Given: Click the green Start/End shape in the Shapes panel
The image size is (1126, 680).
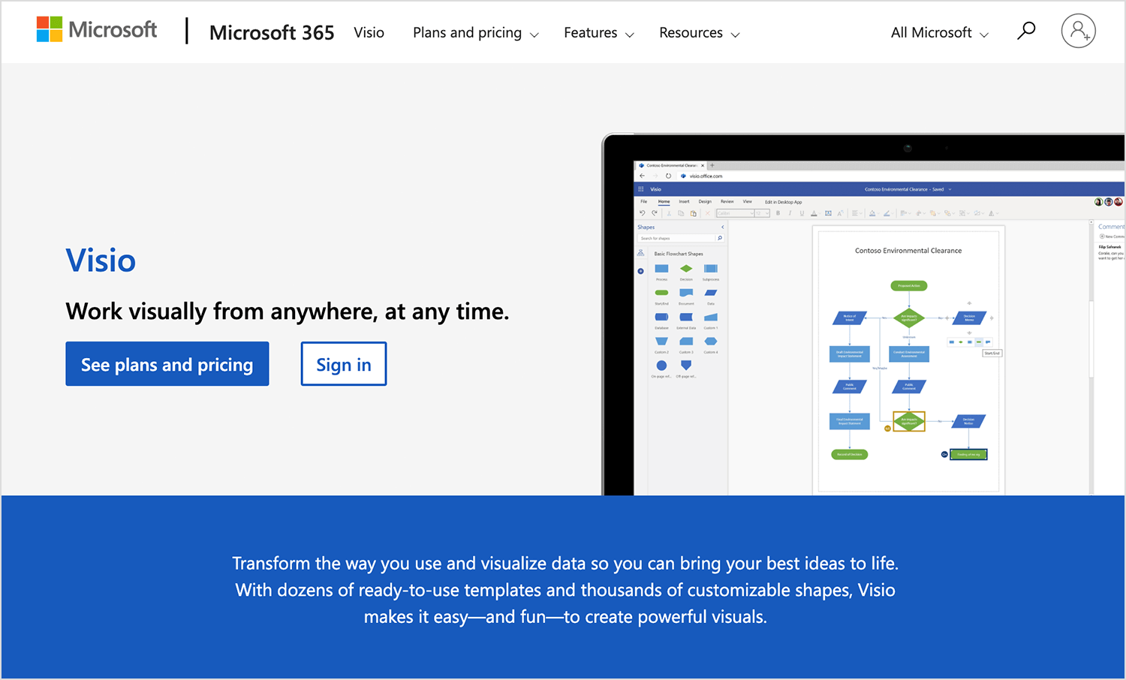Looking at the screenshot, I should point(661,293).
